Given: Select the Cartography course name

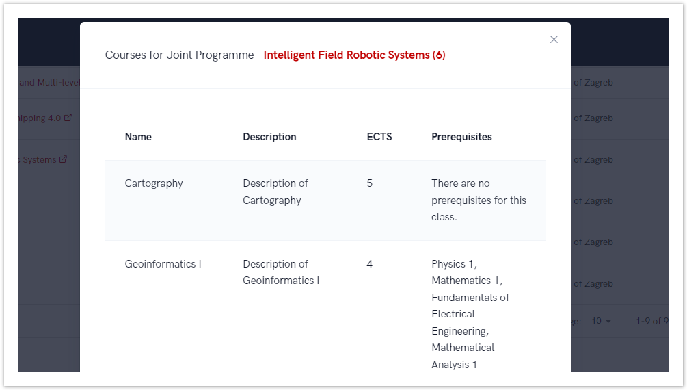Looking at the screenshot, I should click(x=154, y=183).
